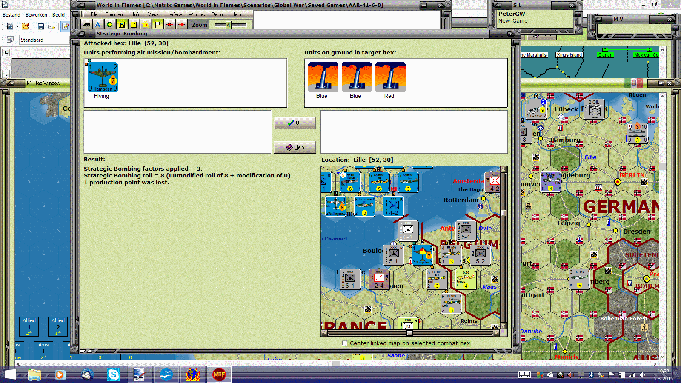
Task: Open the Standaard style combo box
Action: click(x=44, y=40)
